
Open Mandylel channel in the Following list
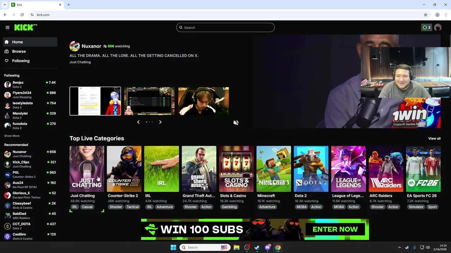click(30, 115)
